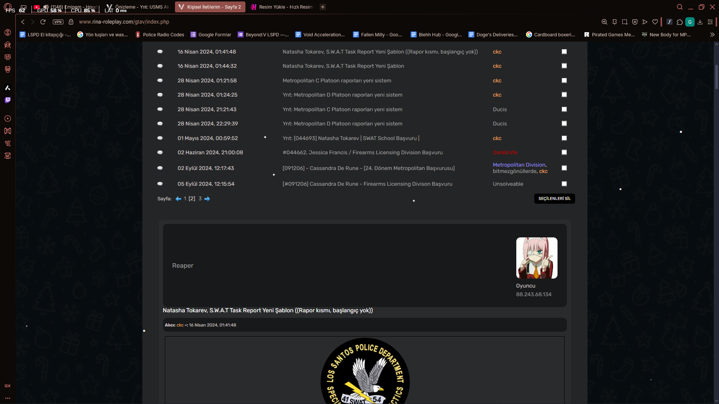Expand the bookmarks bar overflow chevron
The height and width of the screenshot is (404, 719).
pyautogui.click(x=712, y=34)
